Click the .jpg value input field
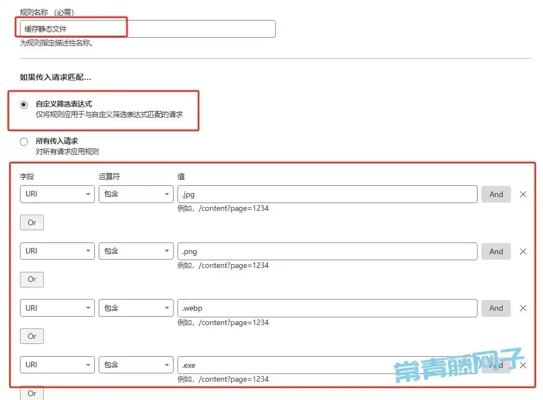 pos(327,194)
